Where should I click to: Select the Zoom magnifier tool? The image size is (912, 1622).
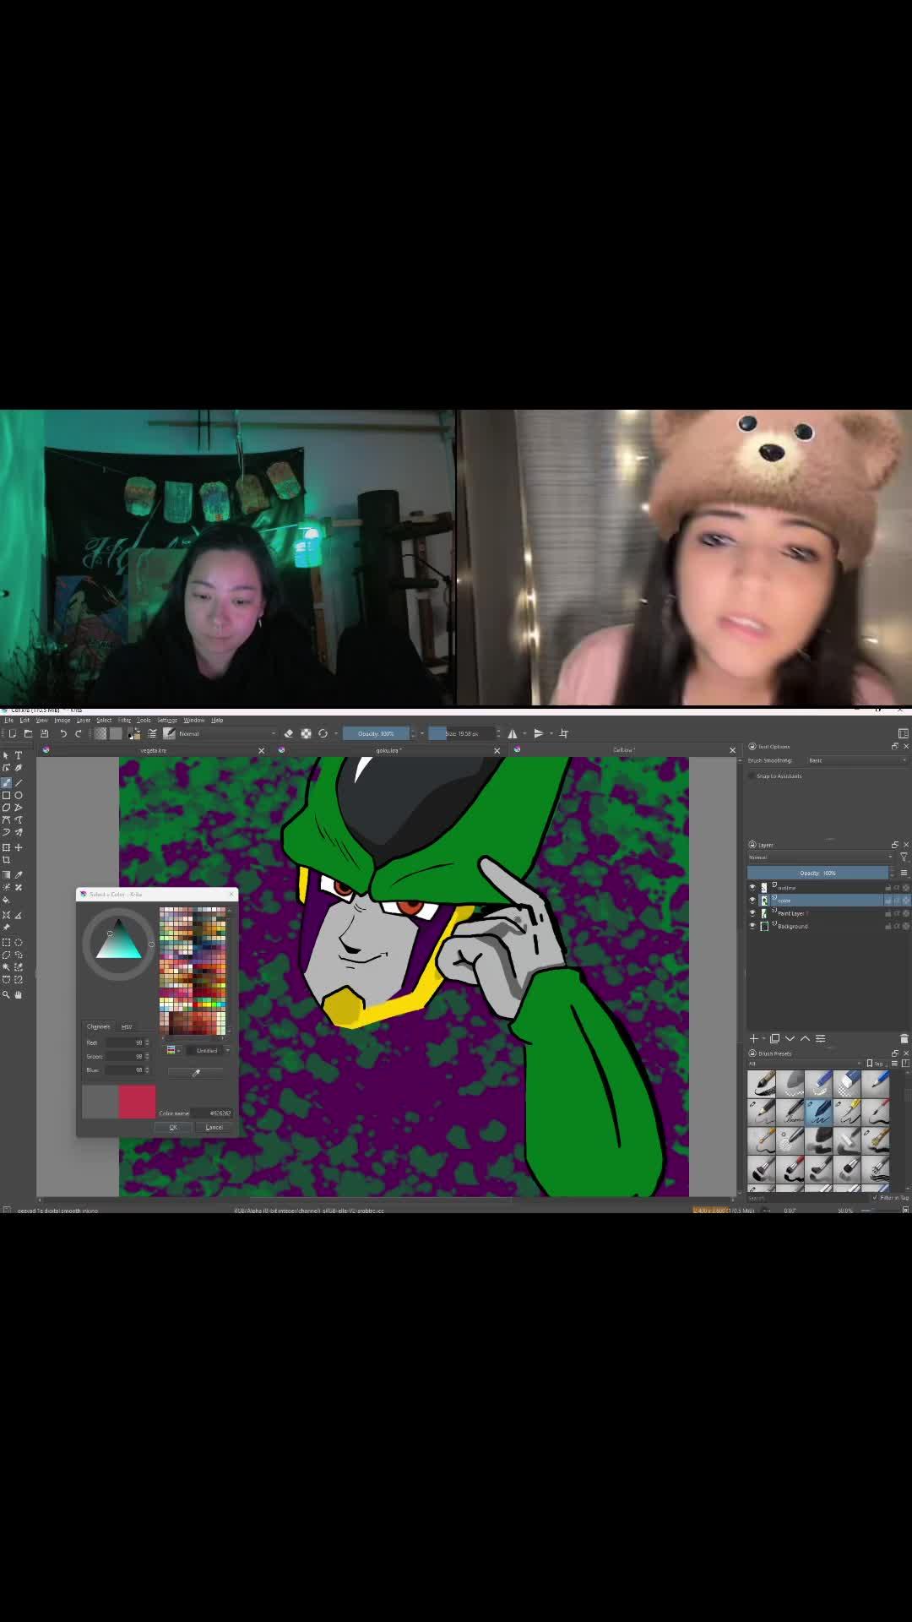[x=6, y=994]
